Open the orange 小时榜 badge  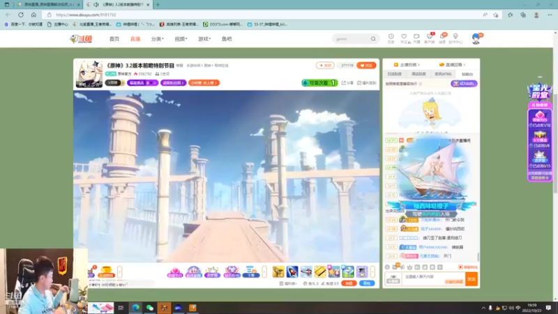pos(204,83)
